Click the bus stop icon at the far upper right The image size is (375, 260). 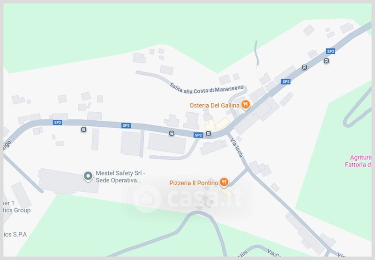click(326, 61)
